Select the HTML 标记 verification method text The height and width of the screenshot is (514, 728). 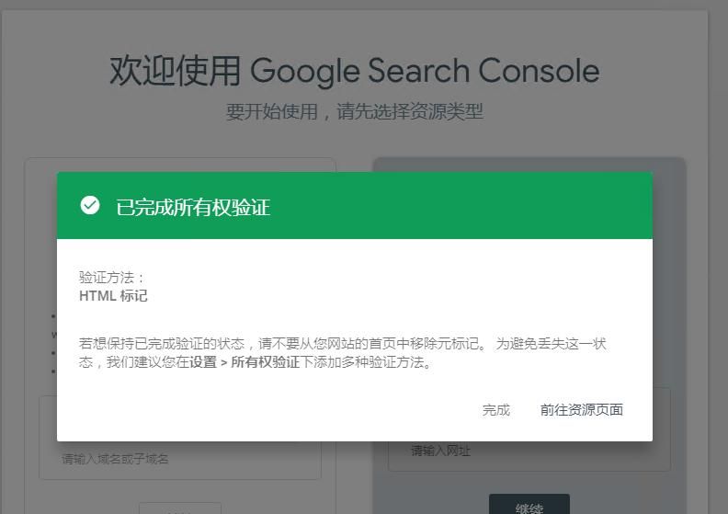click(113, 296)
